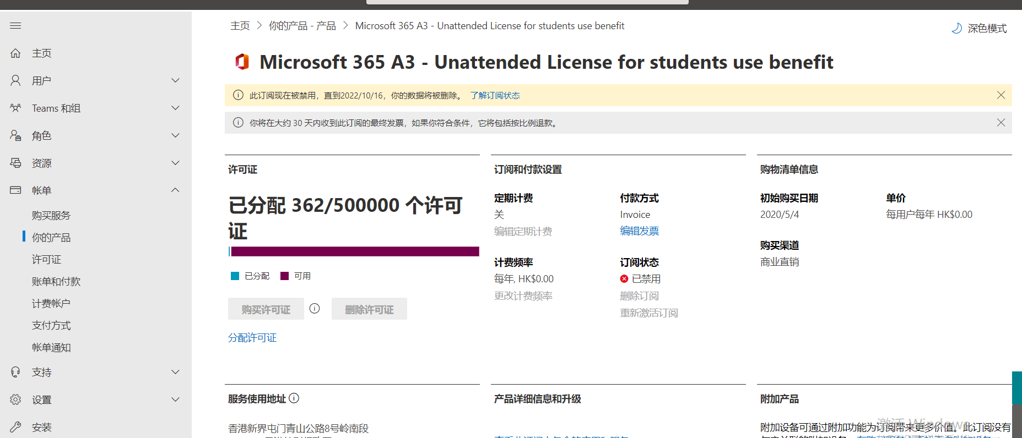
Task: Click info icon on disabled subscription banner
Action: [238, 95]
